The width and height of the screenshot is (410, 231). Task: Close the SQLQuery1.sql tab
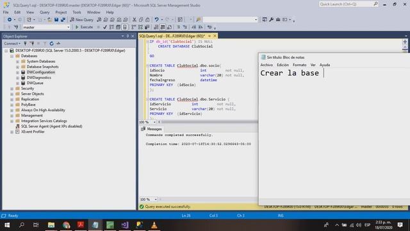[x=215, y=36]
